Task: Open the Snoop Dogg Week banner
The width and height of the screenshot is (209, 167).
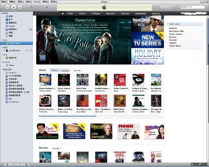Action: tap(148, 23)
